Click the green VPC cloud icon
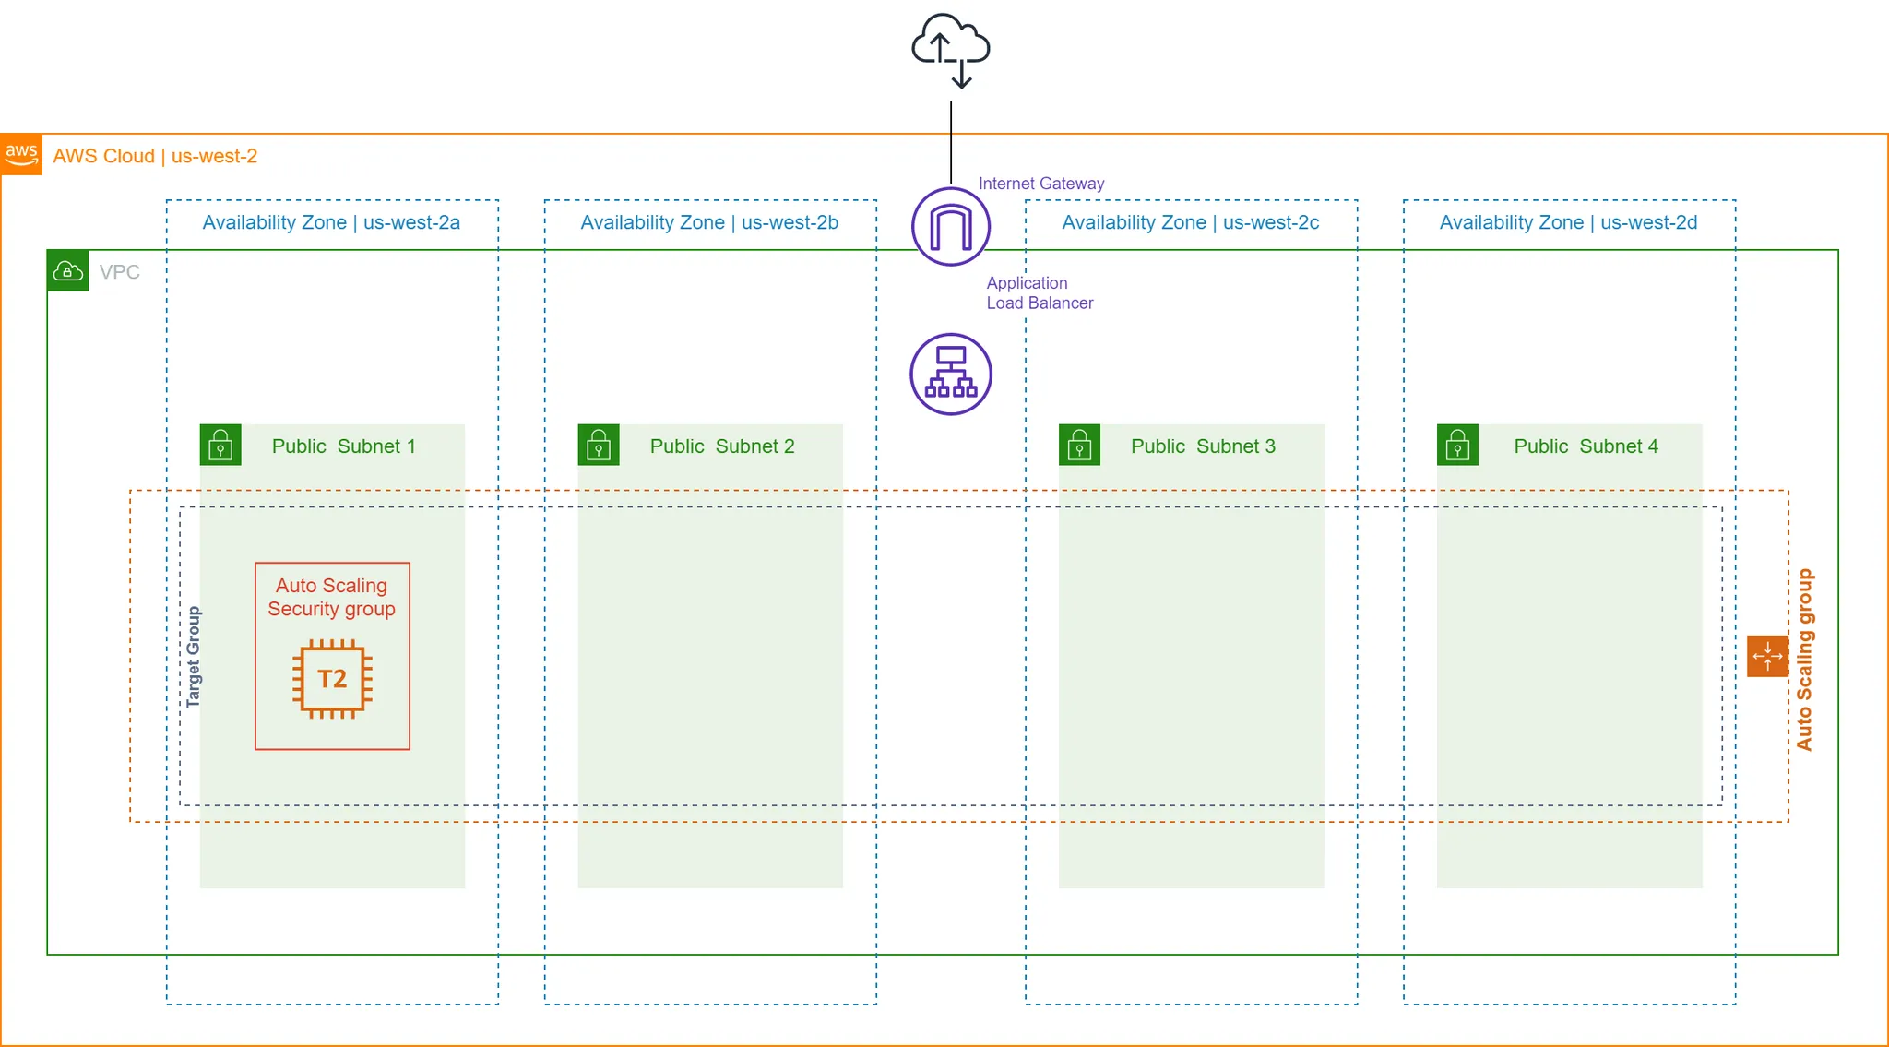The height and width of the screenshot is (1047, 1889). pyautogui.click(x=68, y=271)
